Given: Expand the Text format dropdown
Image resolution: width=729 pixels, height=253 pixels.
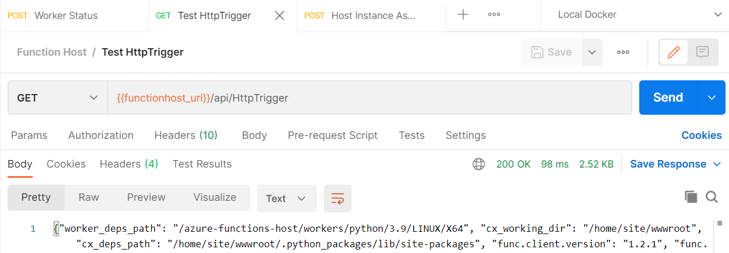Looking at the screenshot, I should [x=287, y=198].
